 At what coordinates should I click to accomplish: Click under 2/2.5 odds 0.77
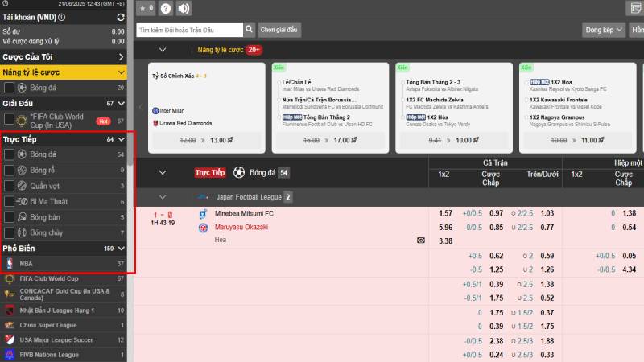click(547, 227)
